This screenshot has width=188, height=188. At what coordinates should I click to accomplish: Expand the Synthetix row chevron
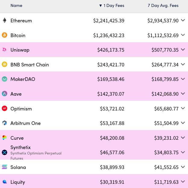tap(183, 152)
